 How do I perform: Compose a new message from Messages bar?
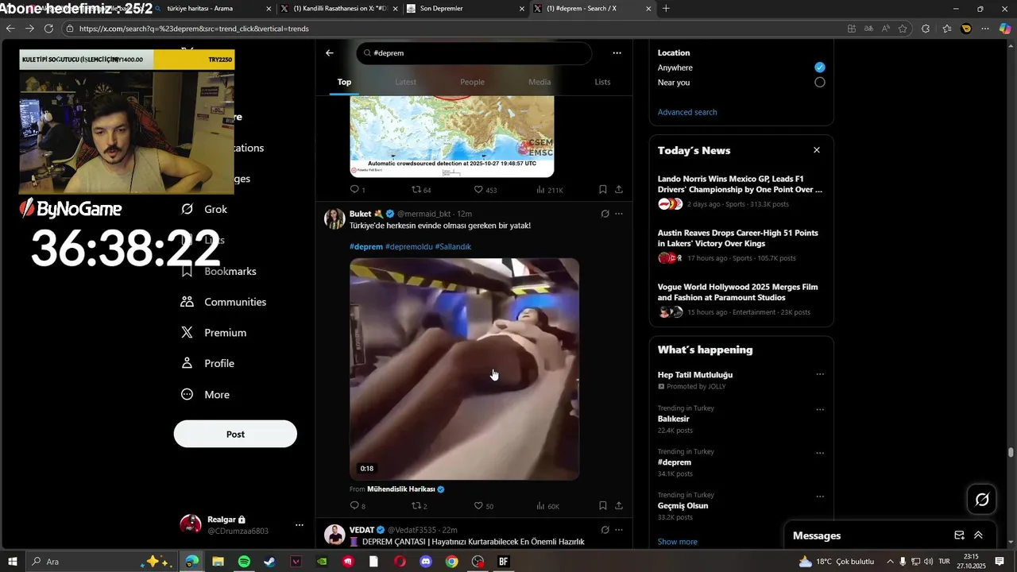(x=959, y=535)
